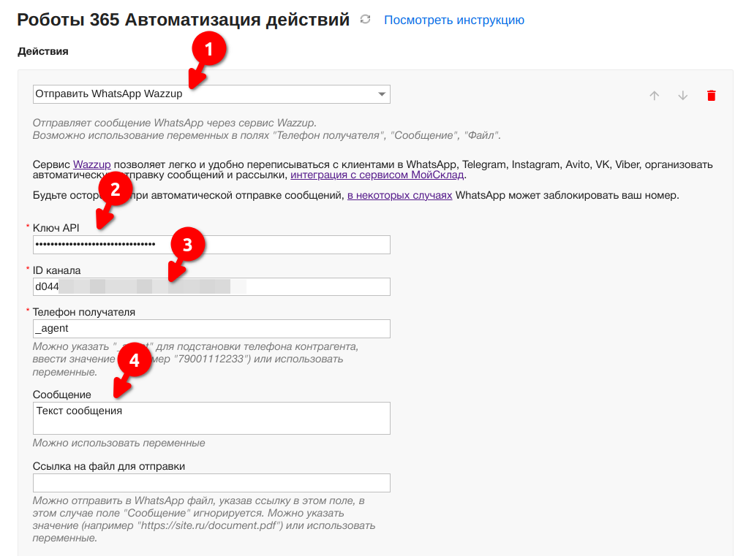Click the 'Действия' section label
The height and width of the screenshot is (556, 746).
[x=43, y=51]
